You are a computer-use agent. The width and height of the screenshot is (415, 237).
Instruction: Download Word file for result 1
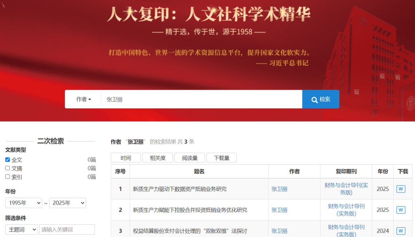click(x=401, y=189)
